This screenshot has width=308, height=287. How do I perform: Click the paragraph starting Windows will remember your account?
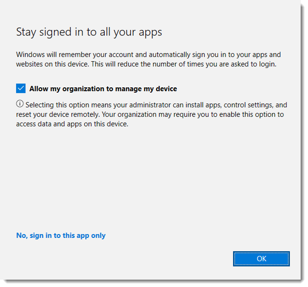[148, 59]
